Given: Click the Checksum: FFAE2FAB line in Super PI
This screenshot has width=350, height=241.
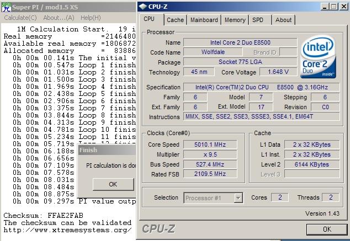Looking at the screenshot, I should tap(43, 216).
